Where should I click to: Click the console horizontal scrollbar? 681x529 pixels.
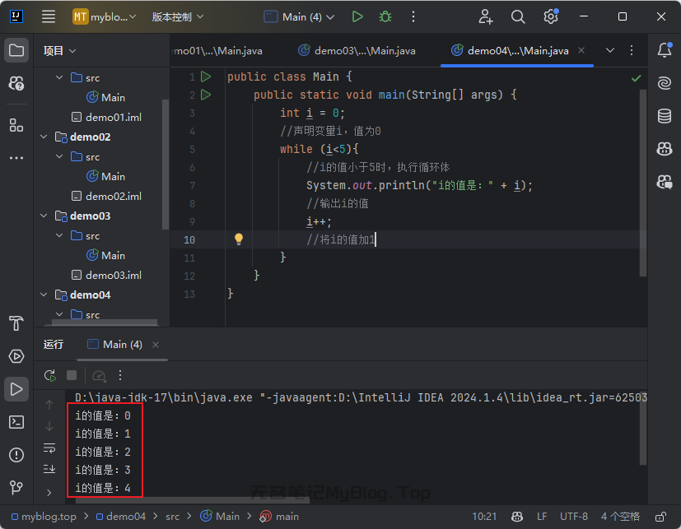click(x=193, y=500)
